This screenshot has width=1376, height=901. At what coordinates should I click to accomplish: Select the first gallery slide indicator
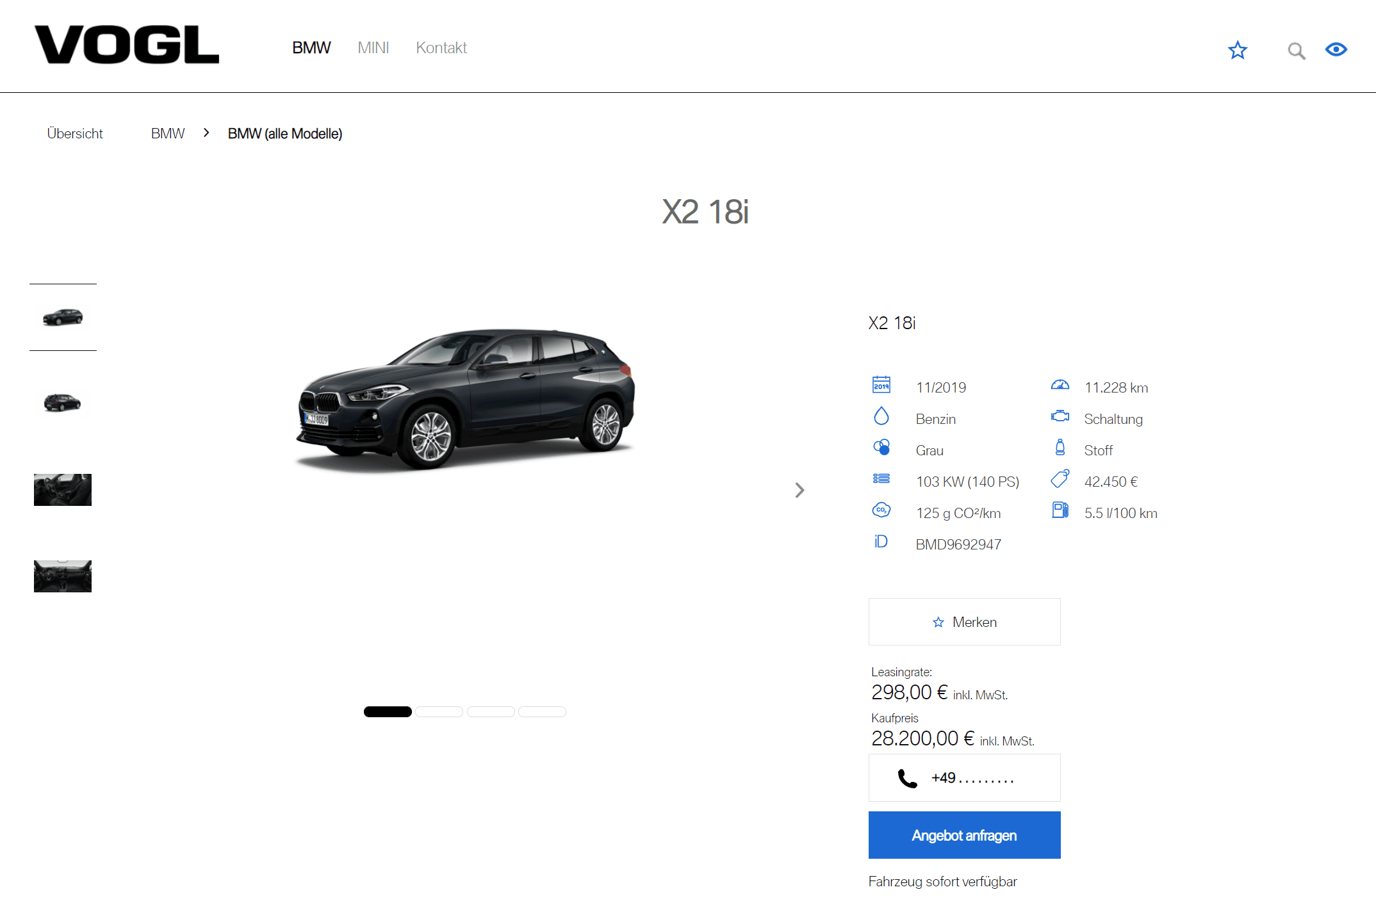[388, 711]
